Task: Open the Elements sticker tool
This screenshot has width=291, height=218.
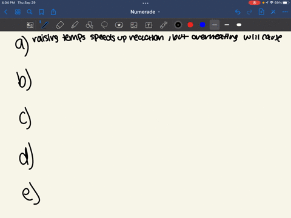Action: click(x=119, y=25)
